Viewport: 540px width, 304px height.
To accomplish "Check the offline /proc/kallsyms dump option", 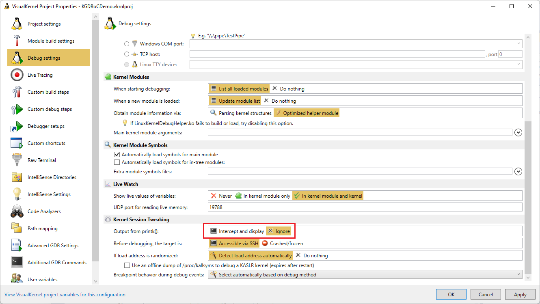I will click(x=127, y=265).
